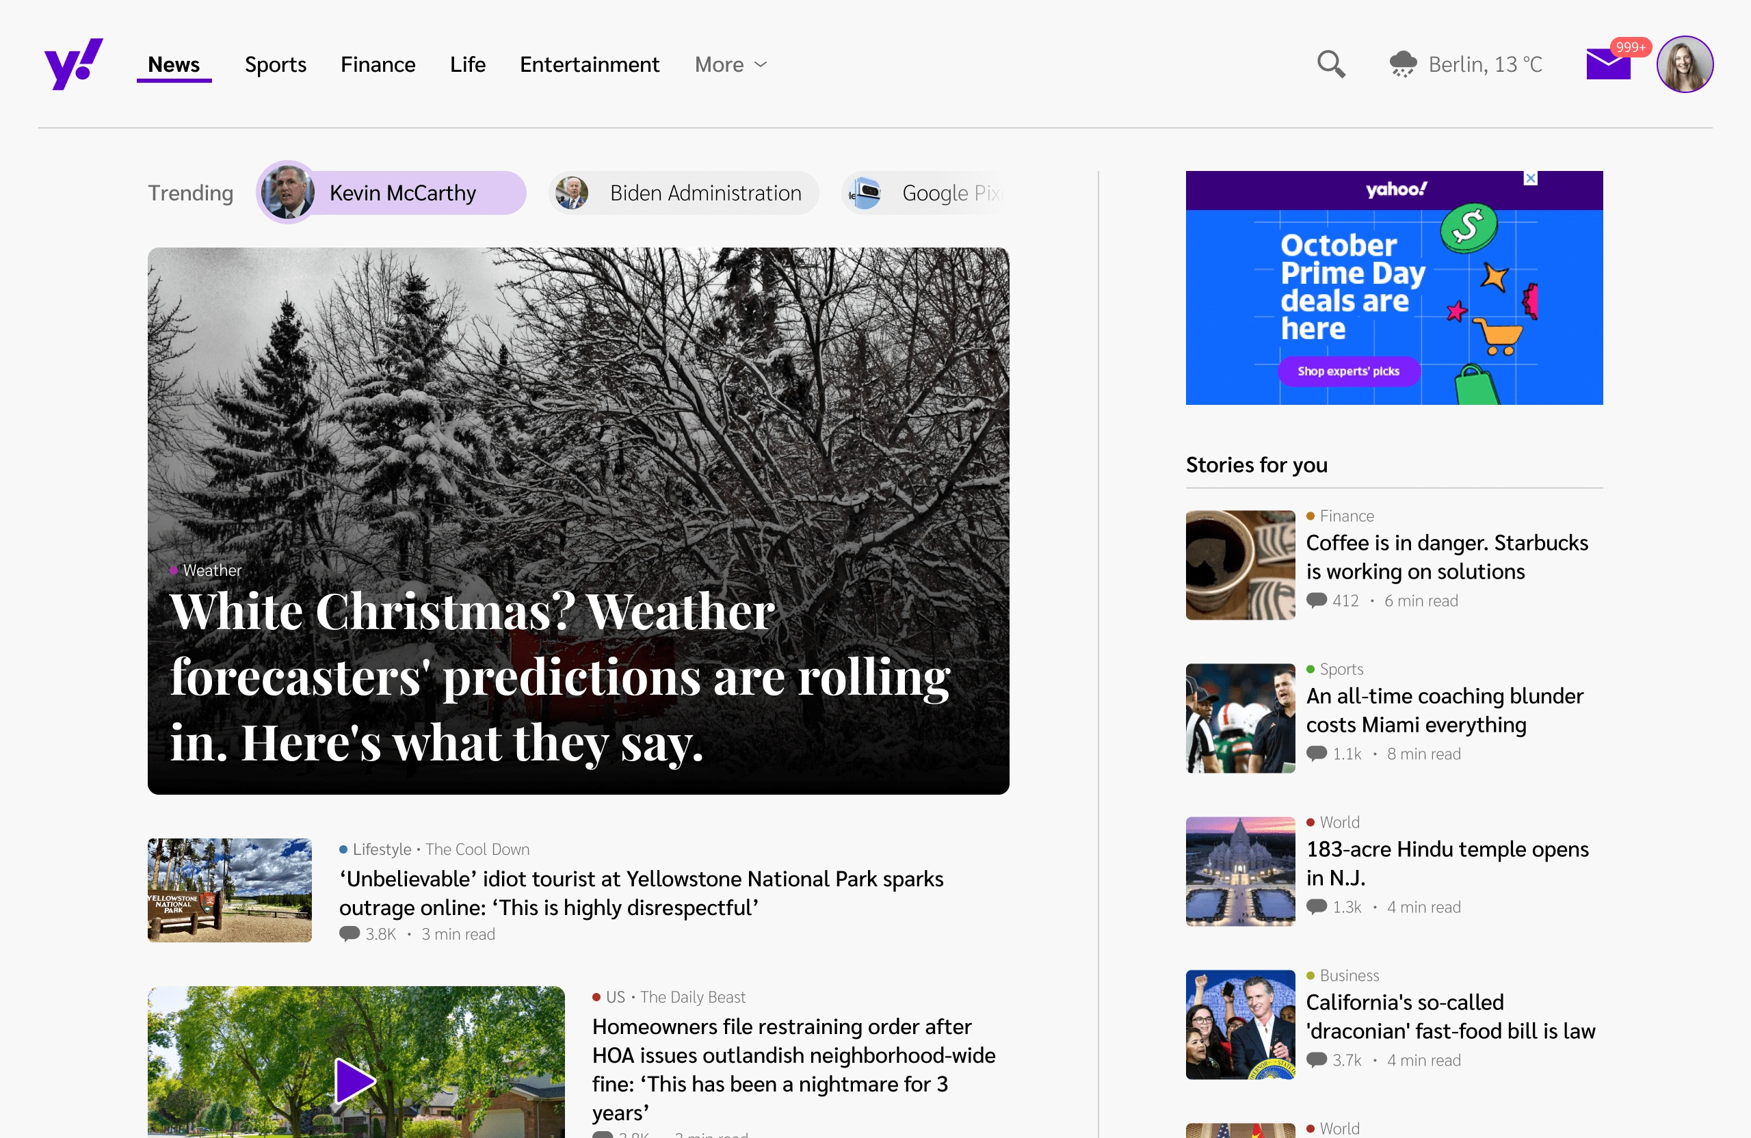
Task: Open comments on the Yellowstone tourist article
Action: pos(350,934)
